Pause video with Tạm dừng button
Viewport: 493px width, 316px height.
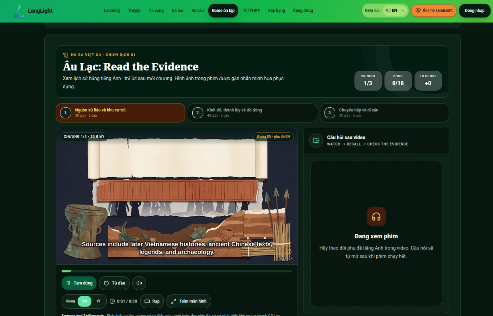tap(79, 283)
